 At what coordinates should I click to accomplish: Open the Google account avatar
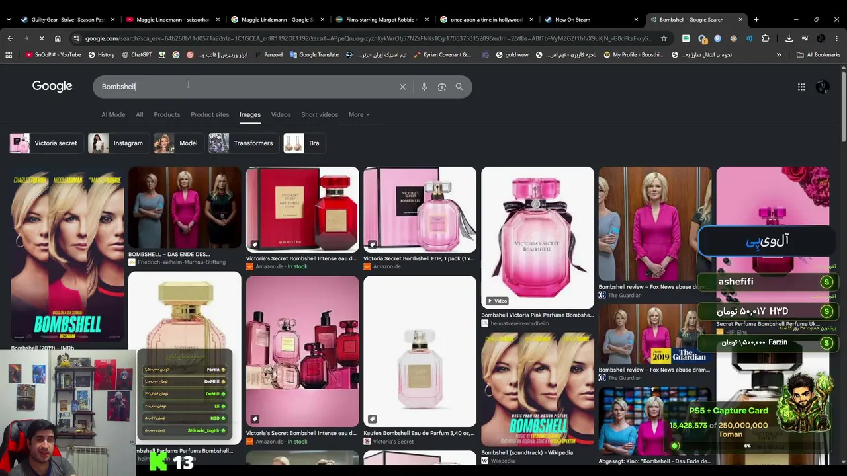click(823, 87)
